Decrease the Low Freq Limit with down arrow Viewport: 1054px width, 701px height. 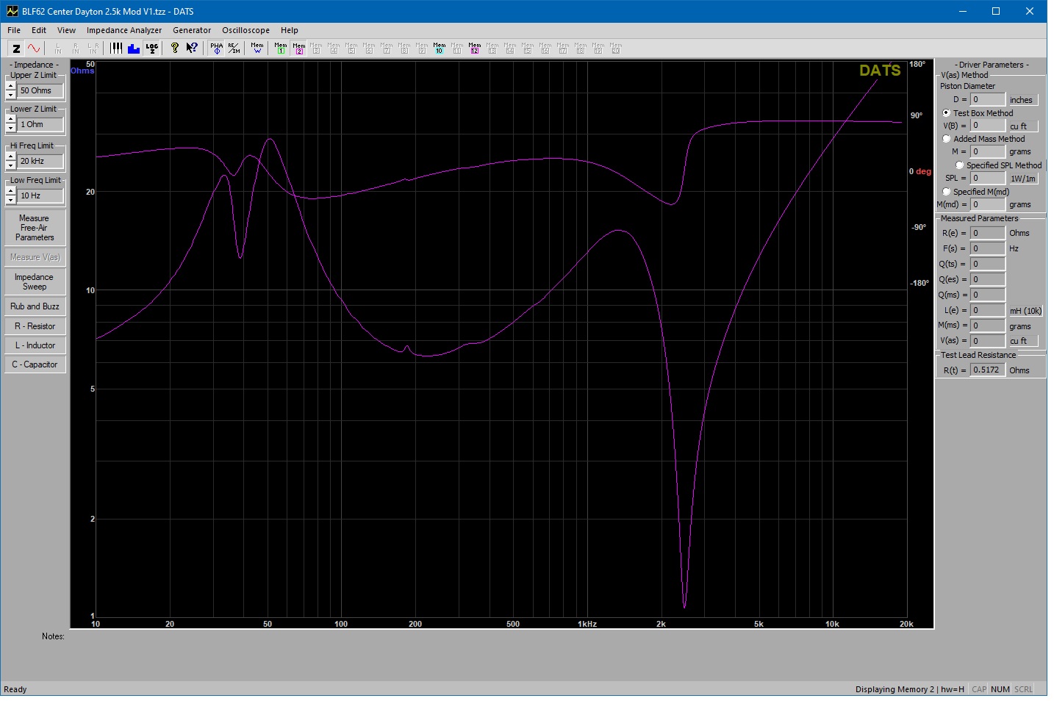tap(10, 200)
